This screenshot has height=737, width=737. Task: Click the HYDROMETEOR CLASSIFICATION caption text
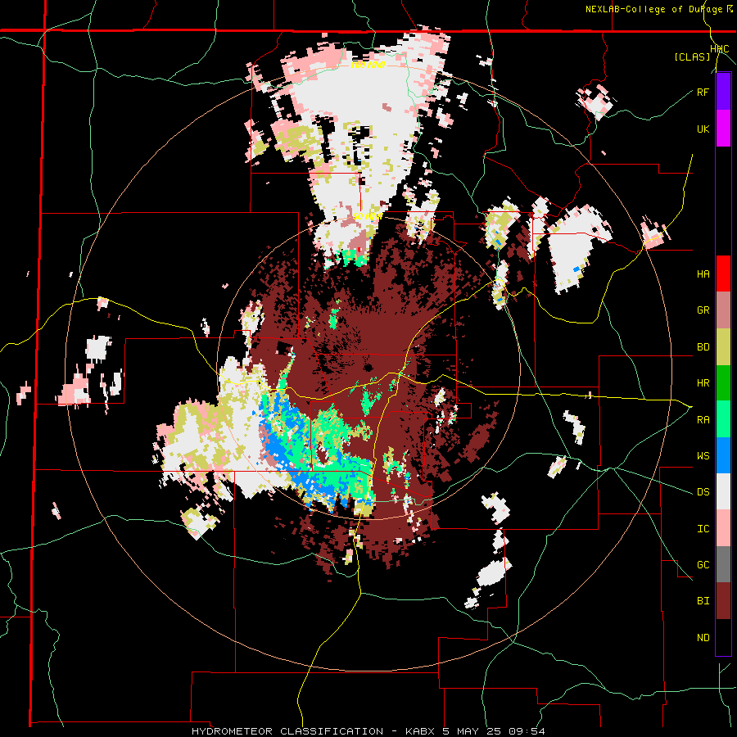point(287,731)
